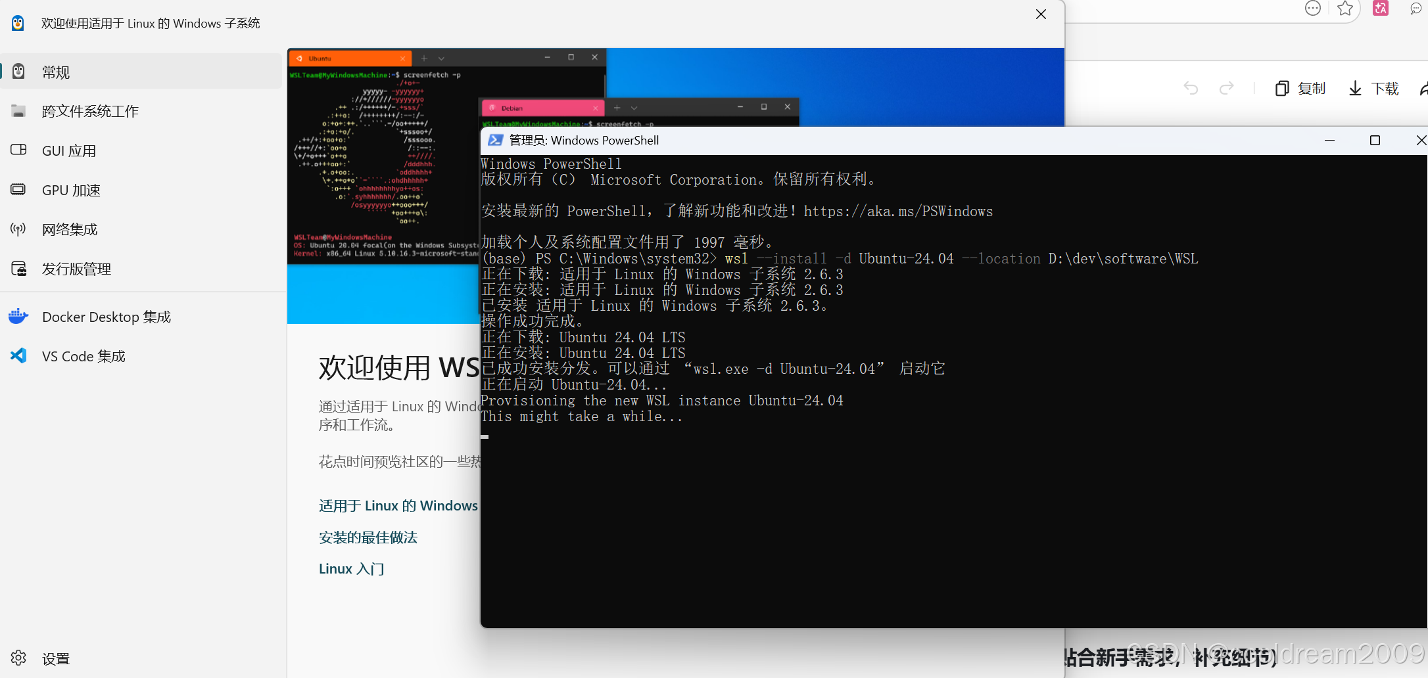Click the chip icon beside GPU 加速
This screenshot has width=1428, height=678.
(x=18, y=189)
